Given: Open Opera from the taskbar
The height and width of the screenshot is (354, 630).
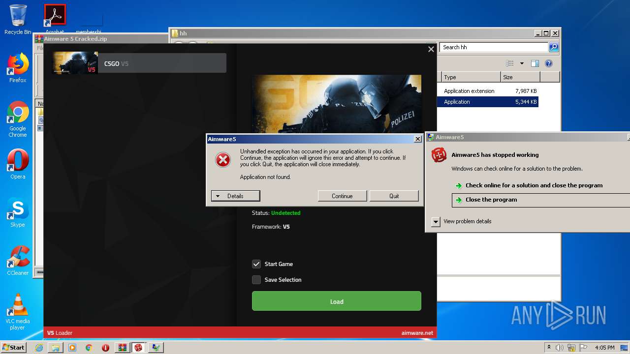Looking at the screenshot, I should click(x=105, y=348).
